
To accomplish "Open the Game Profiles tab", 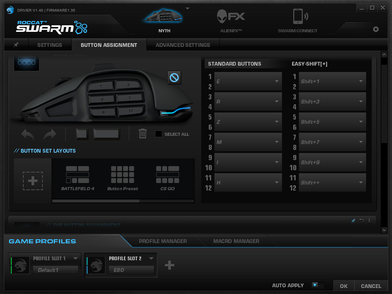I will (42, 241).
